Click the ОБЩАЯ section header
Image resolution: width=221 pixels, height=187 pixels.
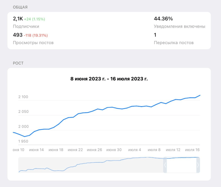click(20, 7)
